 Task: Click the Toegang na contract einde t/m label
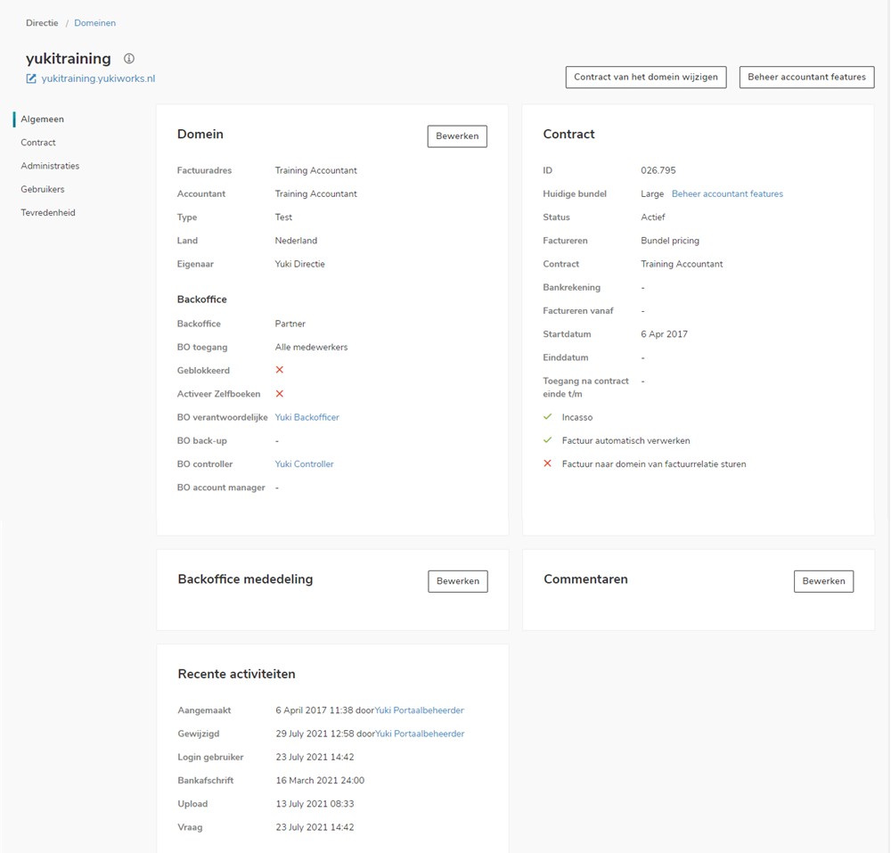tap(586, 387)
